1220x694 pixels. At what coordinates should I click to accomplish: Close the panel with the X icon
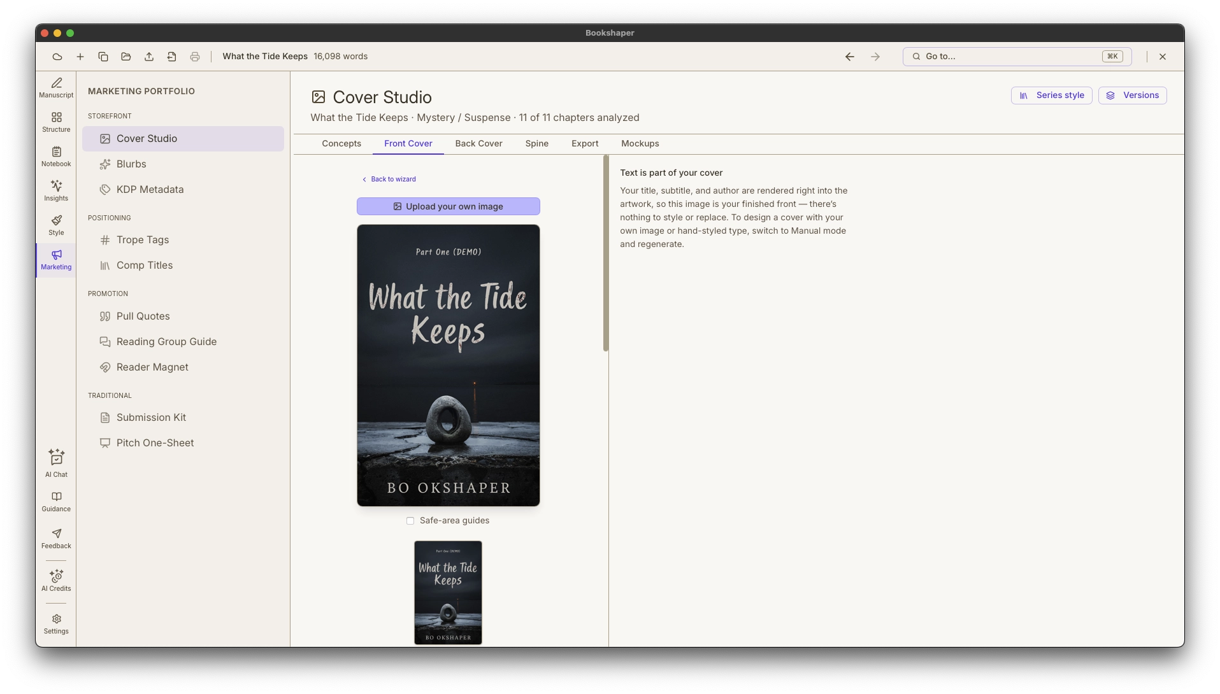pyautogui.click(x=1163, y=57)
